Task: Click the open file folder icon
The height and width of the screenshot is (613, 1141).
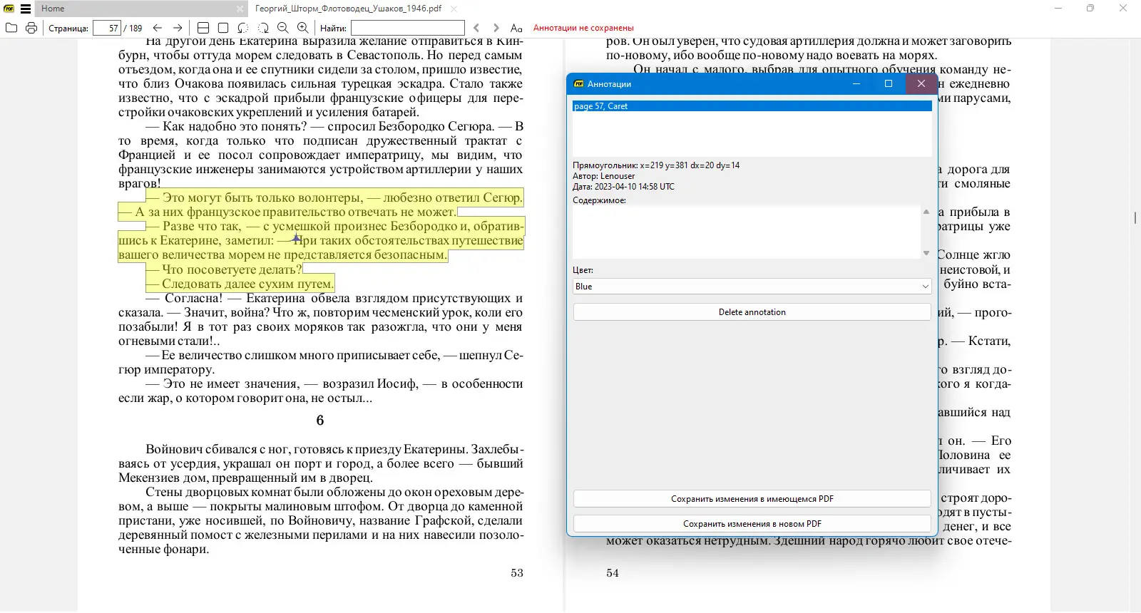Action: (11, 28)
